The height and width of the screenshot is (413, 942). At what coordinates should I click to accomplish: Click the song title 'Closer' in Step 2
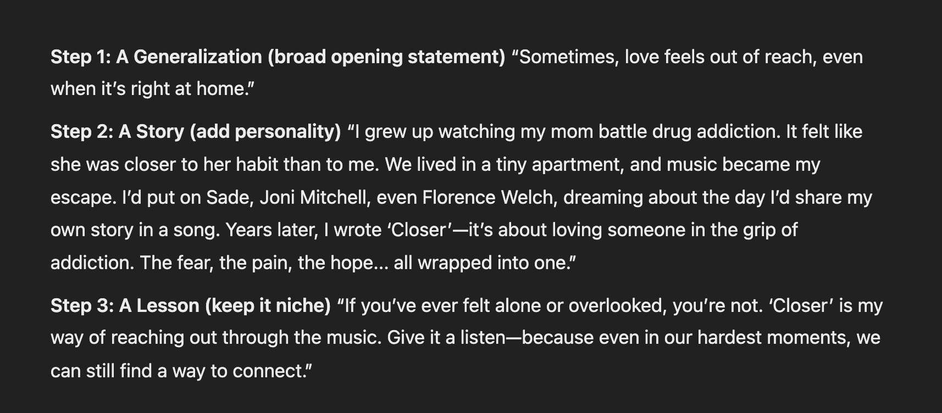click(x=419, y=230)
